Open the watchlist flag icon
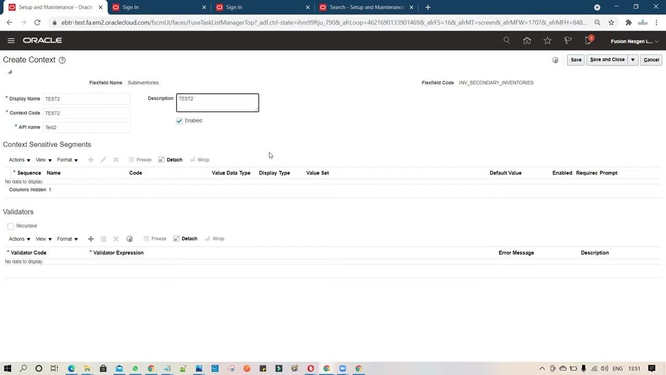This screenshot has width=666, height=375. 568,41
